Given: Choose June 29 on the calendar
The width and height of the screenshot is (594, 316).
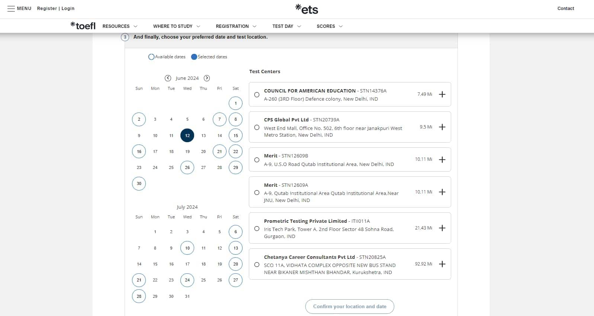Looking at the screenshot, I should [x=235, y=167].
